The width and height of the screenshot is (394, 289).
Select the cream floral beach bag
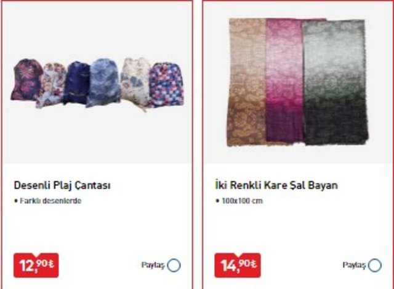click(x=135, y=83)
